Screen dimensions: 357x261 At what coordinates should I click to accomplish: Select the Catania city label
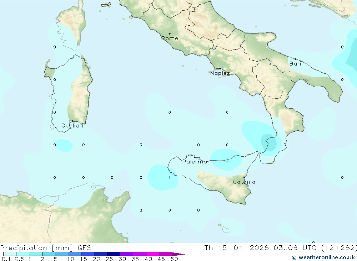(x=244, y=182)
